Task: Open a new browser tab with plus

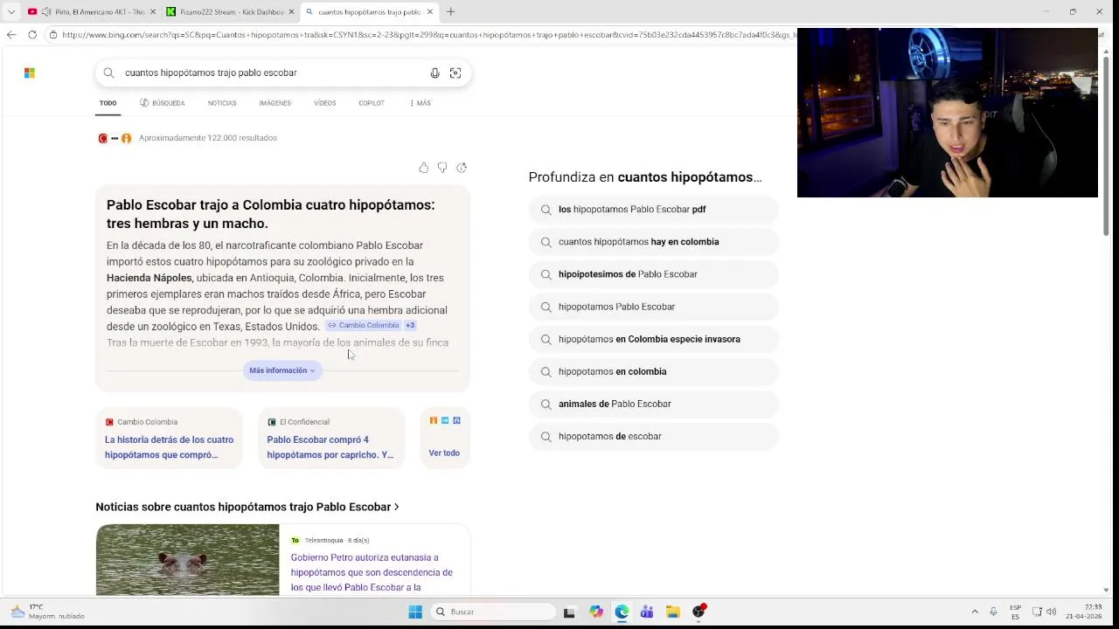Action: click(450, 11)
